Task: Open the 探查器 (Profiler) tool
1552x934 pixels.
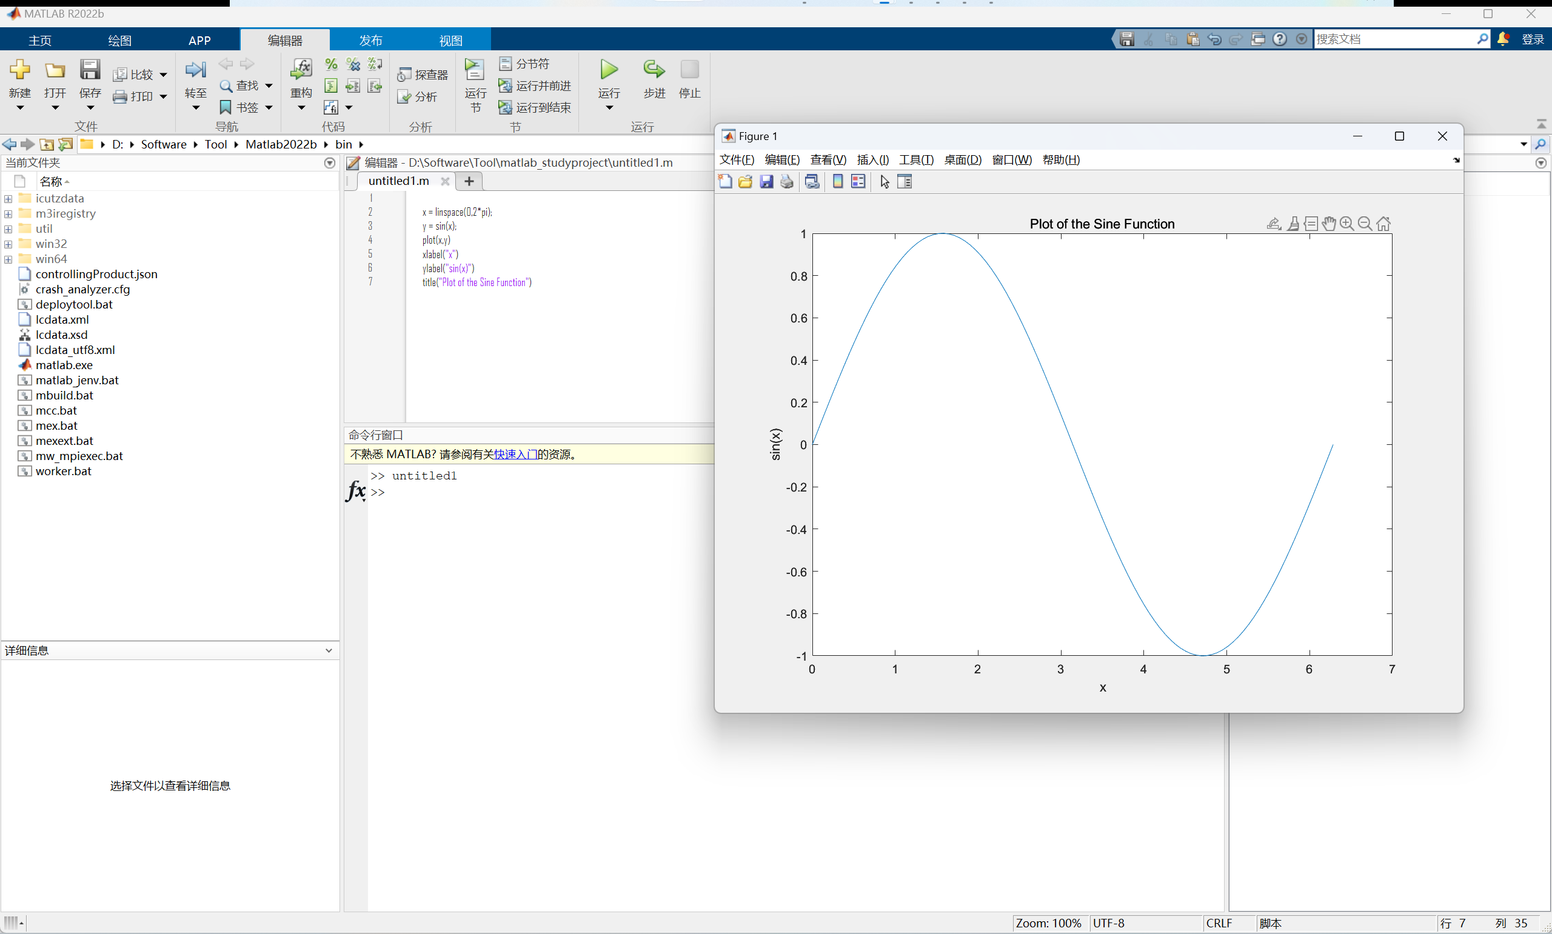Action: pyautogui.click(x=423, y=75)
